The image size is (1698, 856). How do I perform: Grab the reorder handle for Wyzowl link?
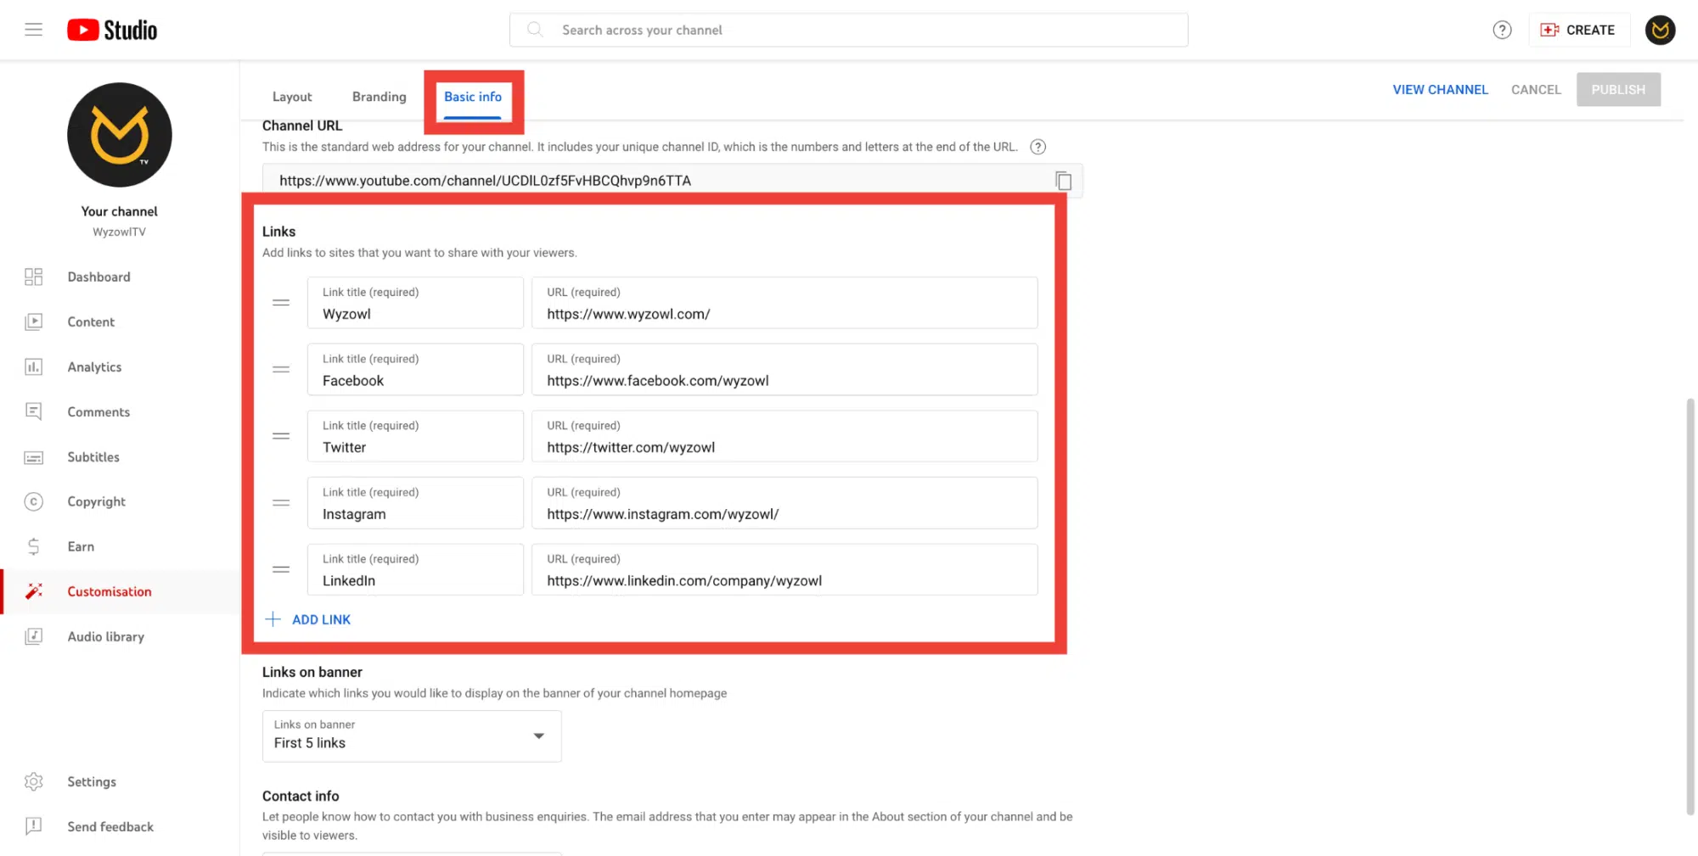281,303
